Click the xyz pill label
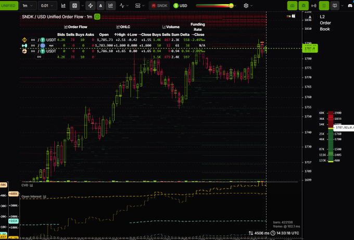The height and width of the screenshot is (240, 354). coord(51,46)
